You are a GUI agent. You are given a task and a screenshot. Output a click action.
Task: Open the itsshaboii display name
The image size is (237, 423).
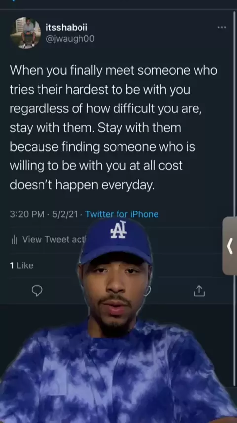point(67,27)
